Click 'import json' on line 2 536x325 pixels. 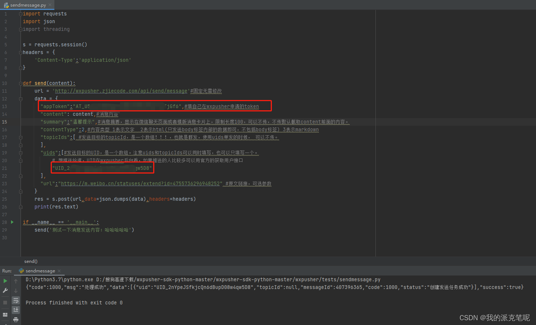click(x=39, y=22)
